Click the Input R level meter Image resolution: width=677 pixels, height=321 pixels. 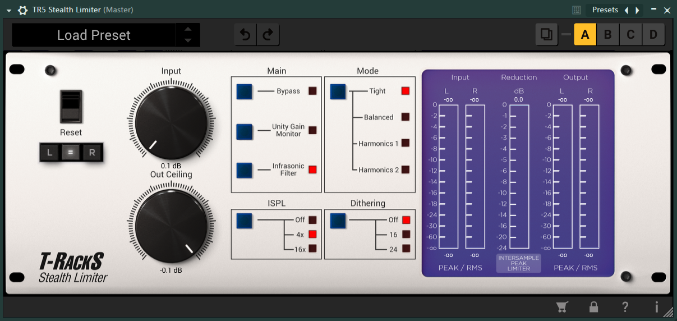(x=475, y=176)
